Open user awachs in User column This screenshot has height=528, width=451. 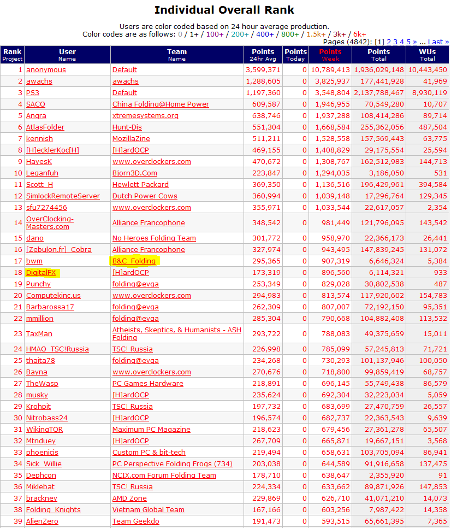click(39, 81)
